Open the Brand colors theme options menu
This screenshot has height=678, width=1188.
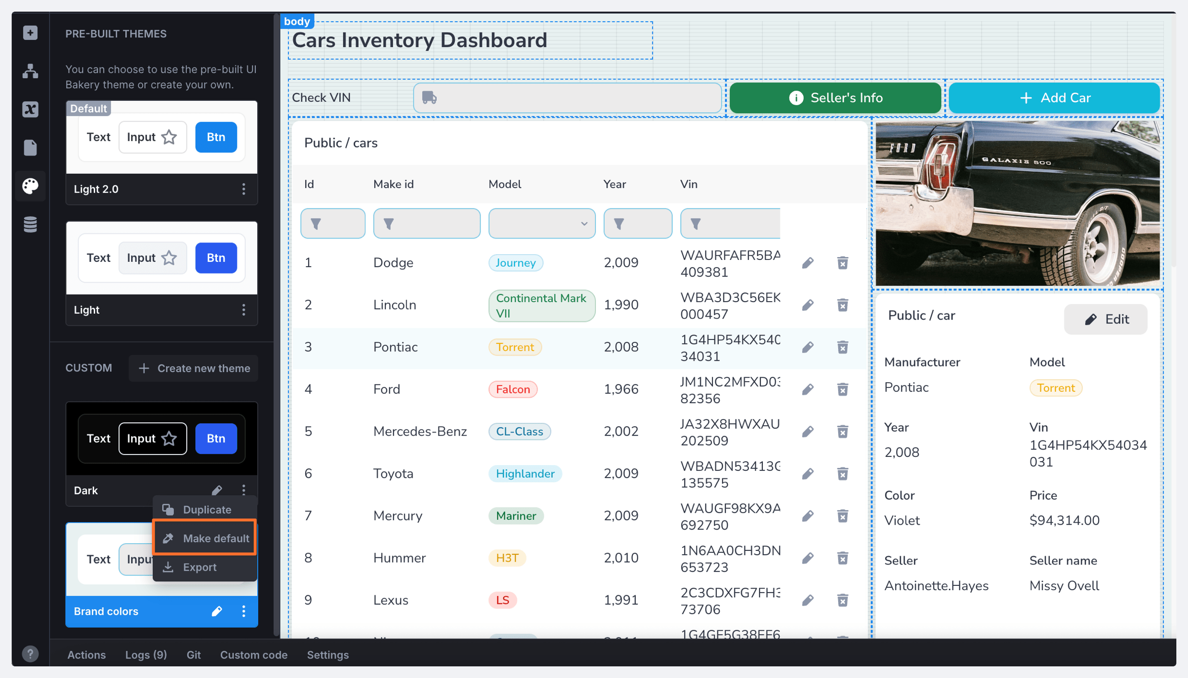coord(244,611)
